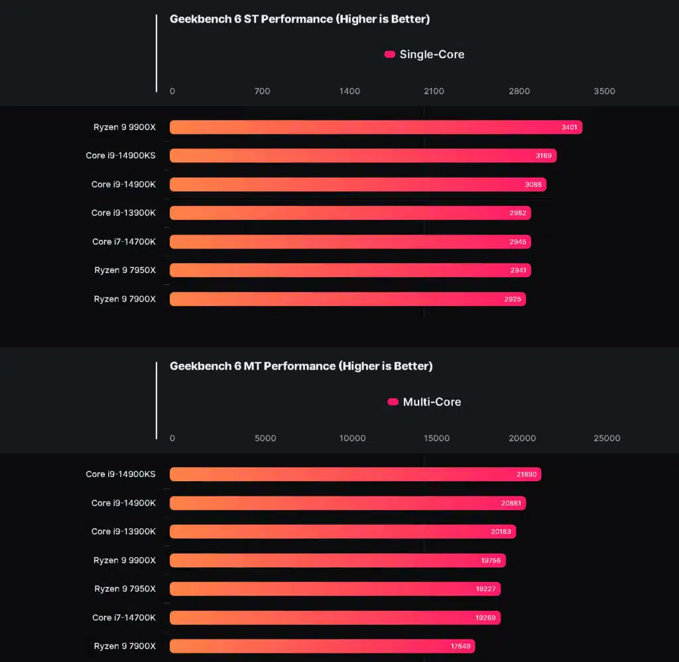Select the Ryzen 9 7950X bar showing 19227
Viewport: 679px width, 662px height.
(x=335, y=589)
